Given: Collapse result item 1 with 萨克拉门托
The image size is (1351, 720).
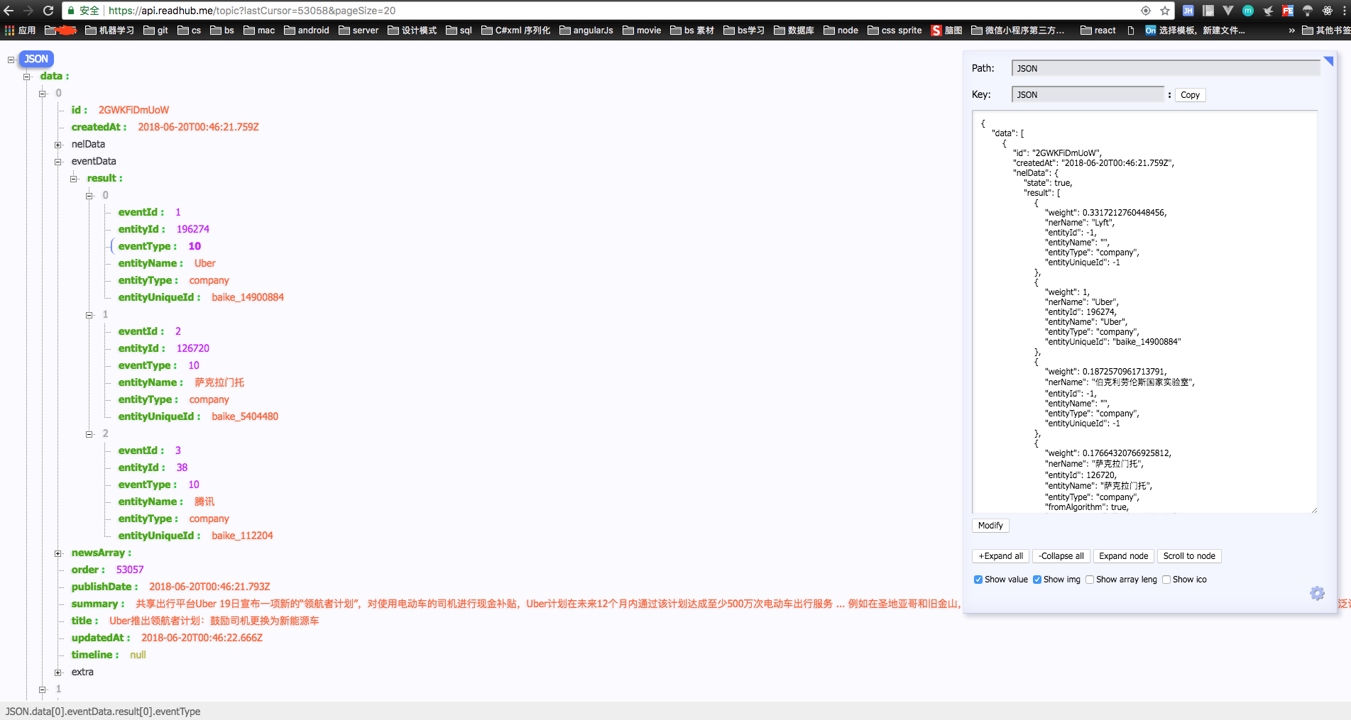Looking at the screenshot, I should coord(89,315).
